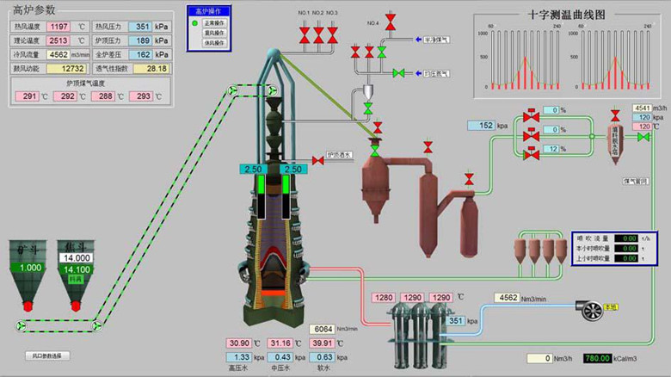Click the 炉顶洒水 red valve

click(318, 160)
